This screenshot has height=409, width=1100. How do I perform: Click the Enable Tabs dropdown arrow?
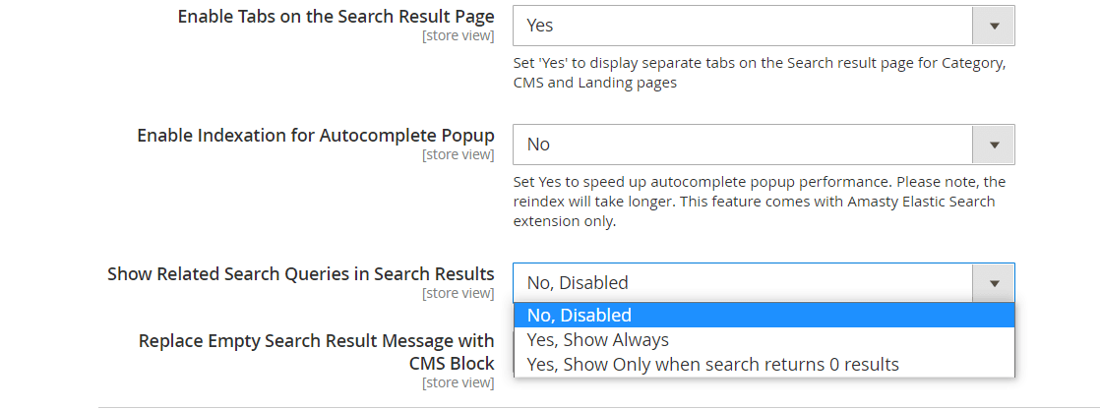click(x=994, y=26)
